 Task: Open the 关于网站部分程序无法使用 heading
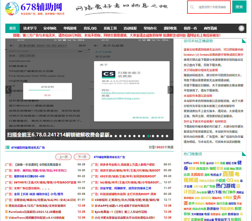point(201,70)
